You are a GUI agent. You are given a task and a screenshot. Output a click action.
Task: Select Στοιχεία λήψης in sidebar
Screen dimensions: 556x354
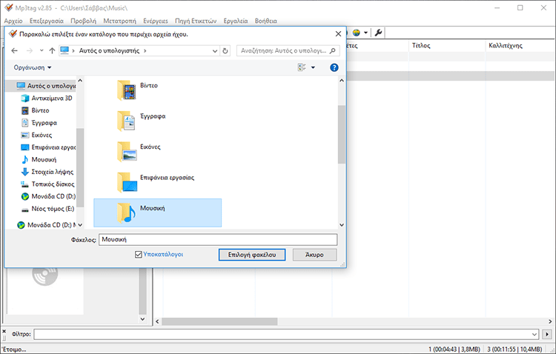(x=47, y=172)
